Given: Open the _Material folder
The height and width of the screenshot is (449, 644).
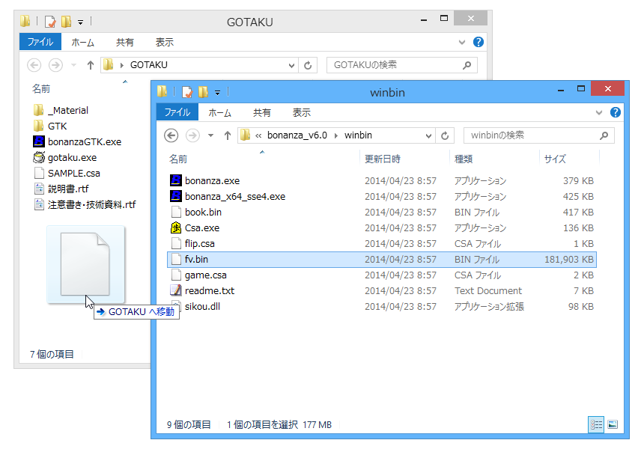Looking at the screenshot, I should pyautogui.click(x=68, y=110).
